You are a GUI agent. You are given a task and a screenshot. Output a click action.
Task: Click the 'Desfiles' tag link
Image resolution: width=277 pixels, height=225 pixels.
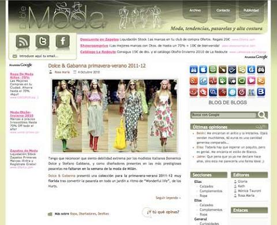click(103, 214)
